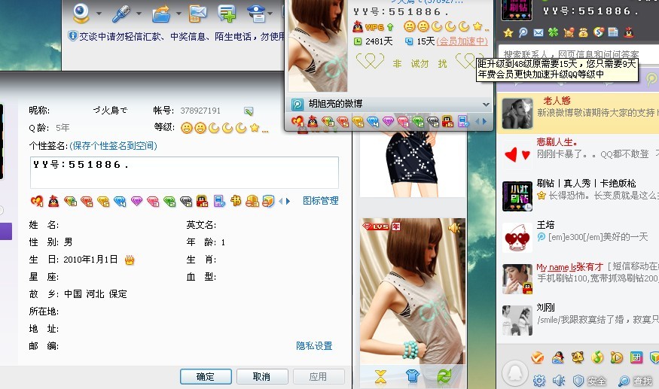Click the birthday crown icon beside 2010年1月1日
The height and width of the screenshot is (389, 659).
pos(130,260)
